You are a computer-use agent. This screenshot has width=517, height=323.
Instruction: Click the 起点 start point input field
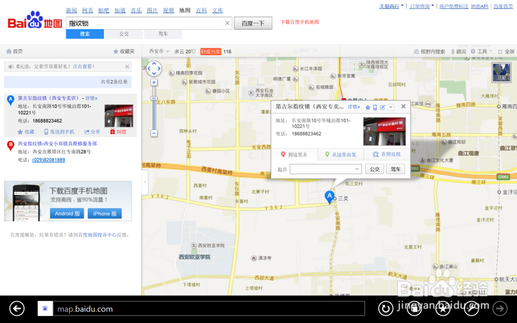pos(325,169)
